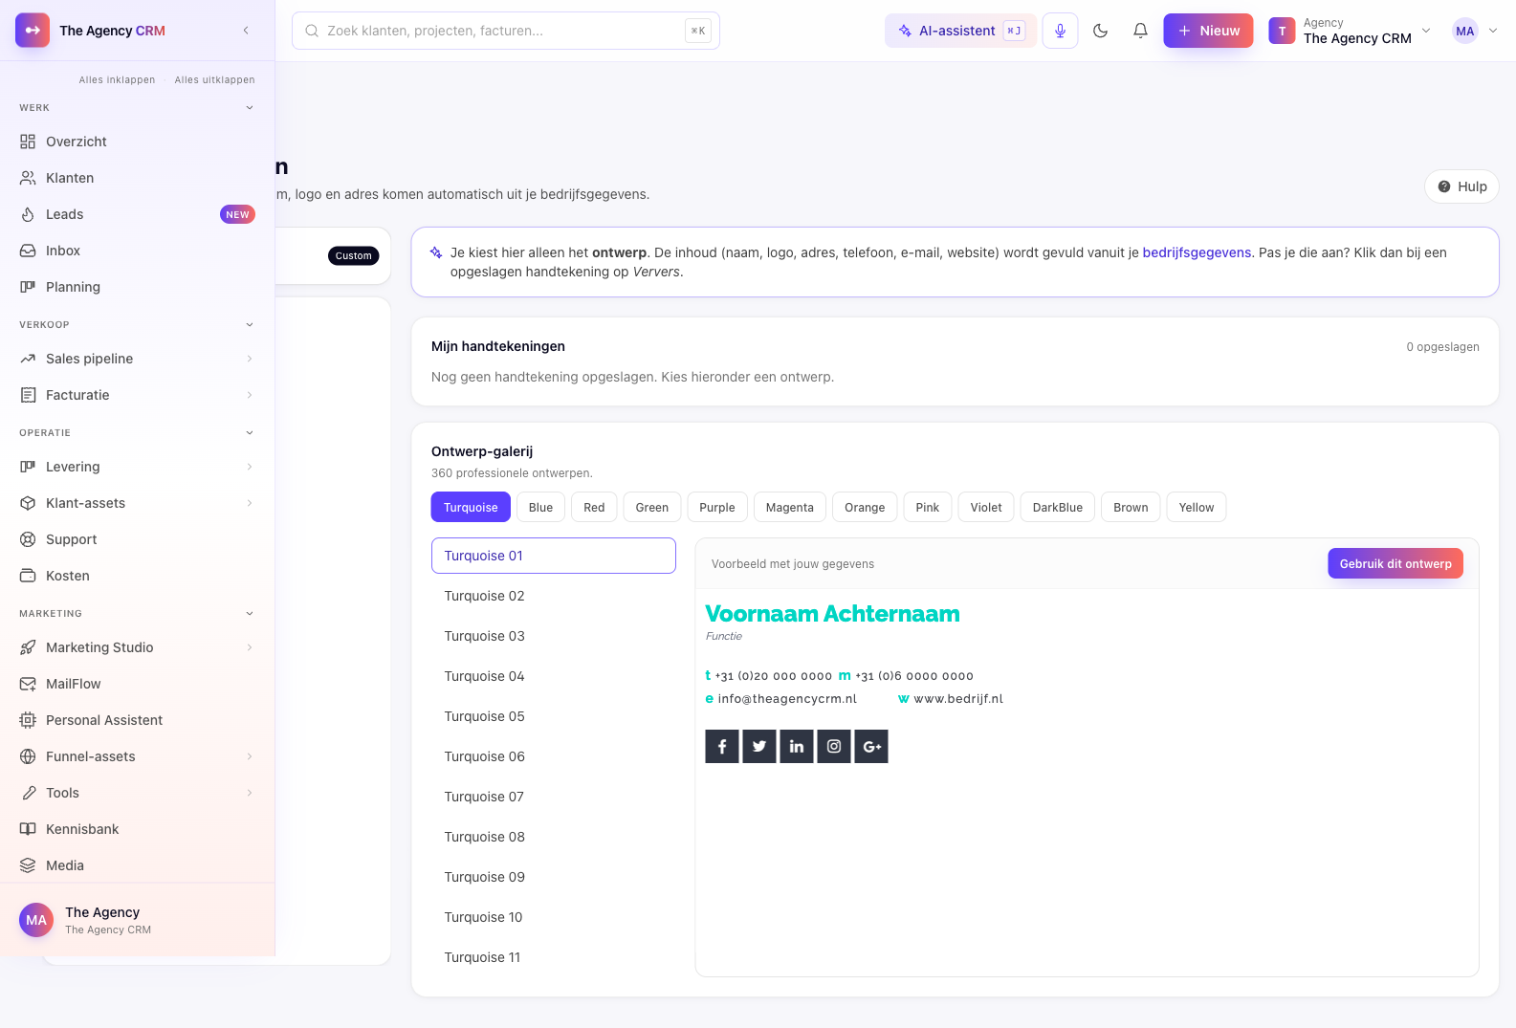Screen dimensions: 1516x1028
Task: Open Klanten via its people icon
Action: [28, 178]
